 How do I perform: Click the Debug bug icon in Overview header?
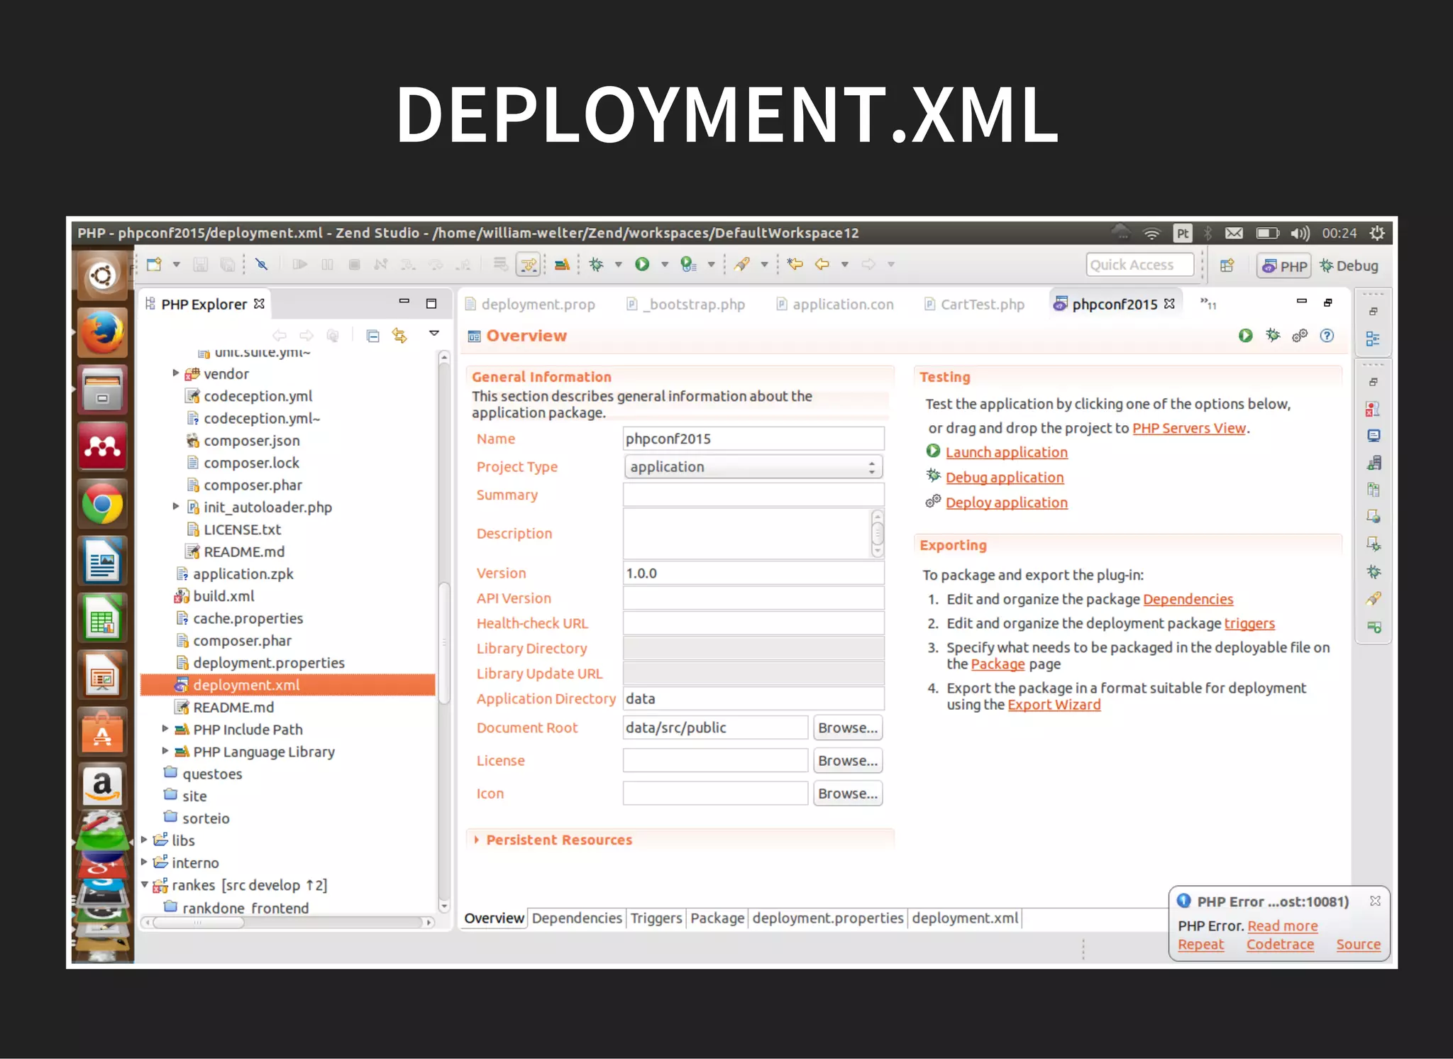pyautogui.click(x=1273, y=335)
